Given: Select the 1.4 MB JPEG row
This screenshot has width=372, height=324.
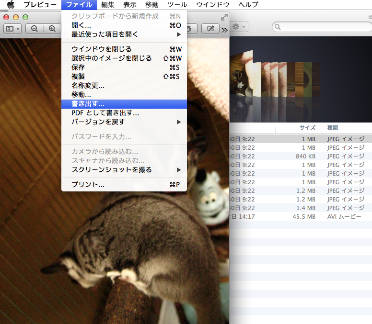Looking at the screenshot, I should [x=301, y=208].
